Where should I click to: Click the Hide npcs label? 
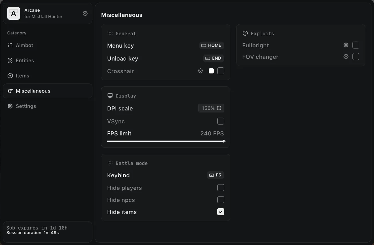[x=121, y=200]
